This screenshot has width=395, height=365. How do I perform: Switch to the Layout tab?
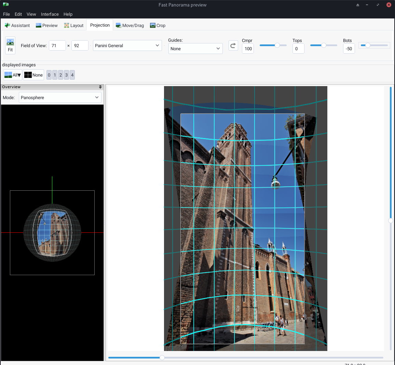tap(73, 25)
